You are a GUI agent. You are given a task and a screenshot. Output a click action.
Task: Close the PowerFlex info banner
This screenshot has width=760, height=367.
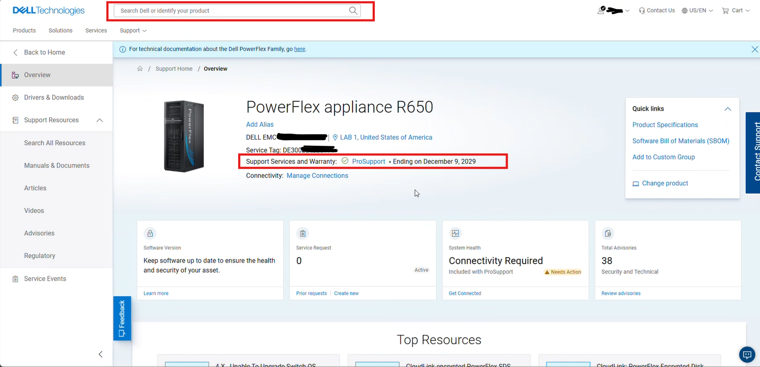(x=755, y=49)
